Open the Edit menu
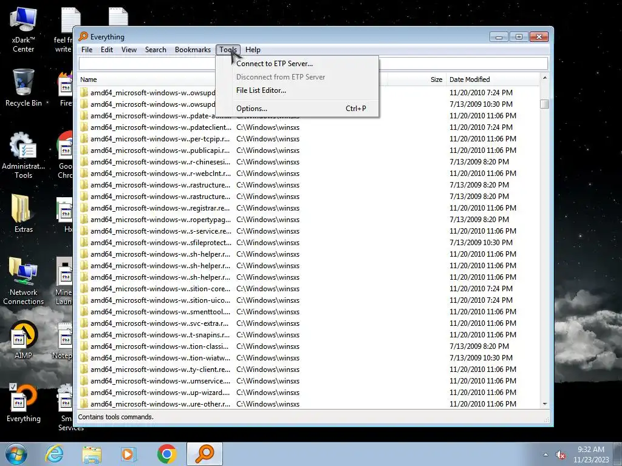Image resolution: width=622 pixels, height=466 pixels. tap(107, 50)
